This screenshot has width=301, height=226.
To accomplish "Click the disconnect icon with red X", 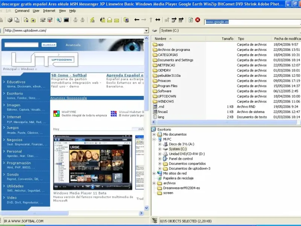I will click(x=50, y=20).
